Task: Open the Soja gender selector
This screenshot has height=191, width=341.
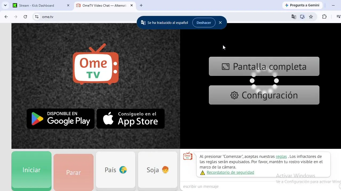Action: point(158,170)
